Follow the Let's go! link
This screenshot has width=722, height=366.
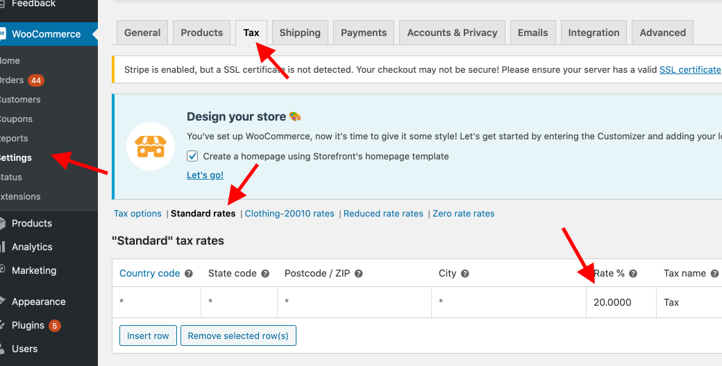pos(205,175)
